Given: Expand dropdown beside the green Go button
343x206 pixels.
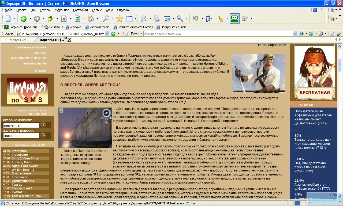Looking at the screenshot, I should click(x=118, y=34).
